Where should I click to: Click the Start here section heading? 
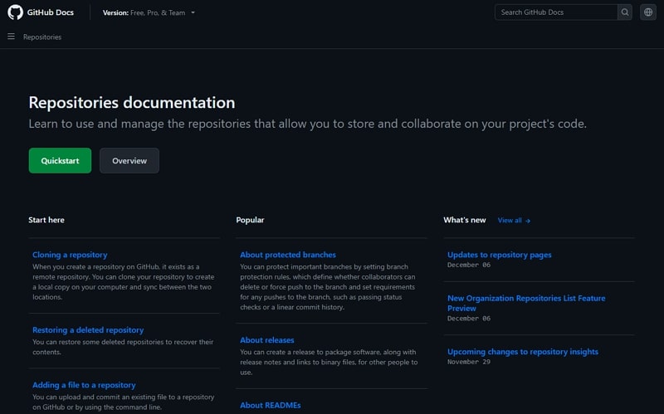coord(46,220)
